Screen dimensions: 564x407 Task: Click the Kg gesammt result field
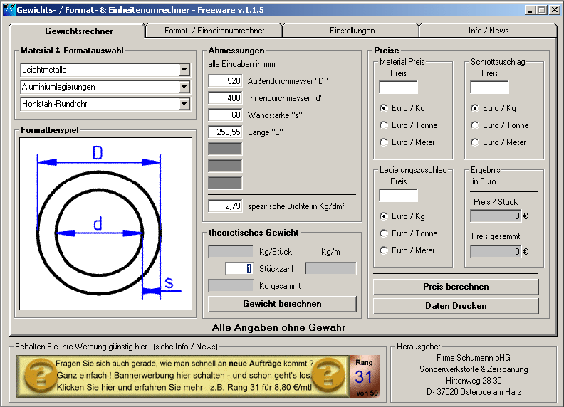[x=231, y=286]
